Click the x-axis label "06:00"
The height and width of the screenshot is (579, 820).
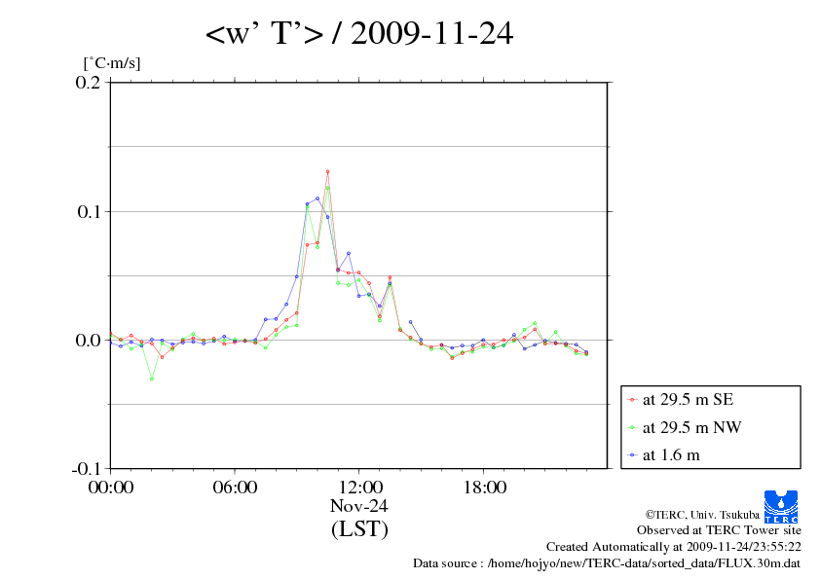coord(235,488)
